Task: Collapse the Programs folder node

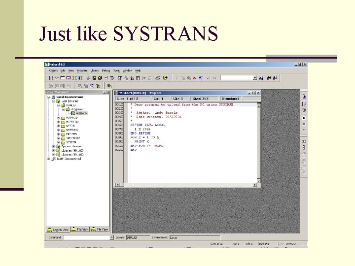Action: pos(64,109)
